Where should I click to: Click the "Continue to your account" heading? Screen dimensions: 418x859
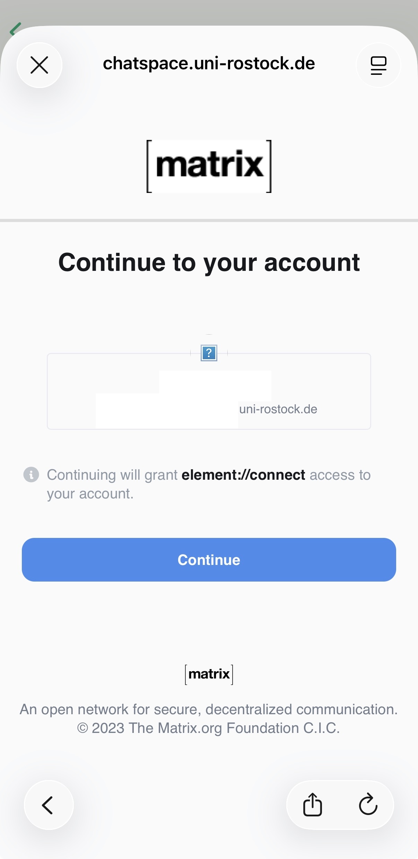click(209, 262)
